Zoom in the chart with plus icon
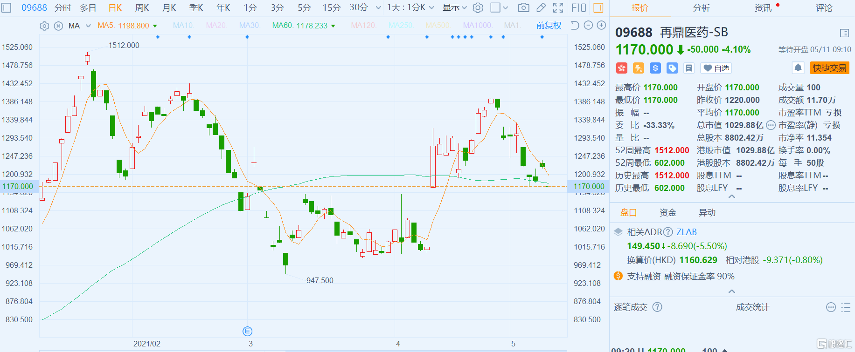 pos(602,25)
